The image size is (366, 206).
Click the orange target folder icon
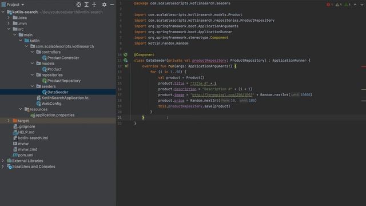tap(15, 121)
